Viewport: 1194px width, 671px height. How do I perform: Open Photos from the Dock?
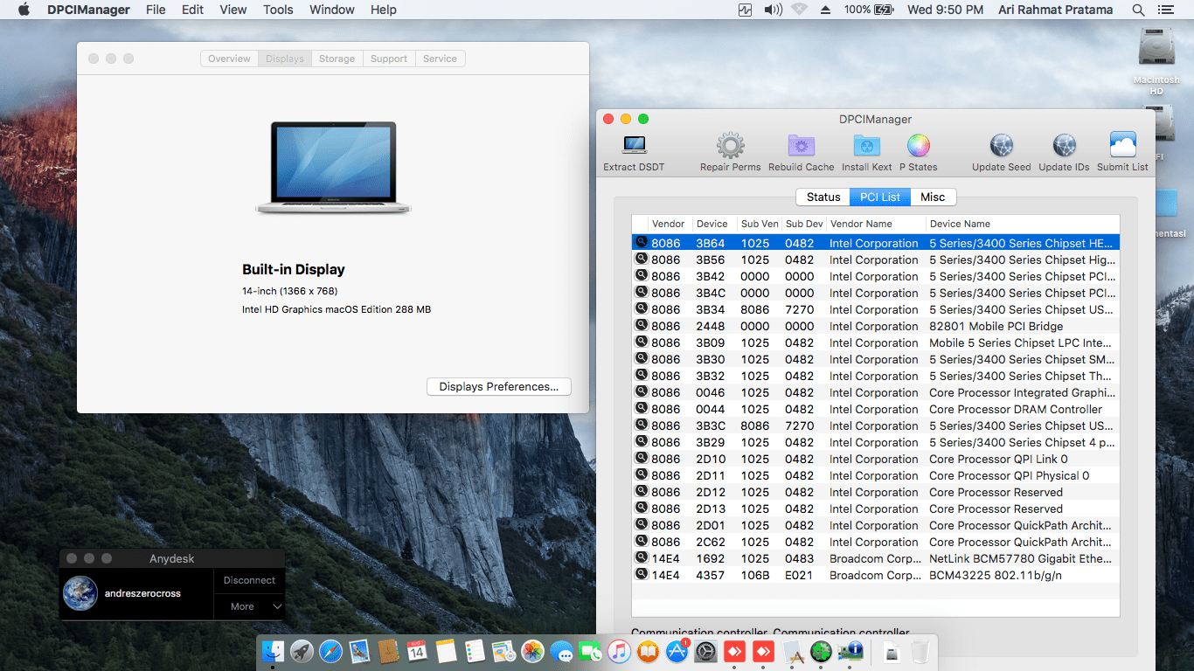(532, 651)
